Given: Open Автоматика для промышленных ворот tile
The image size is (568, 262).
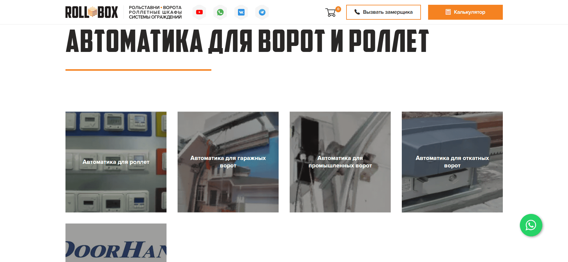Looking at the screenshot, I should 340,162.
